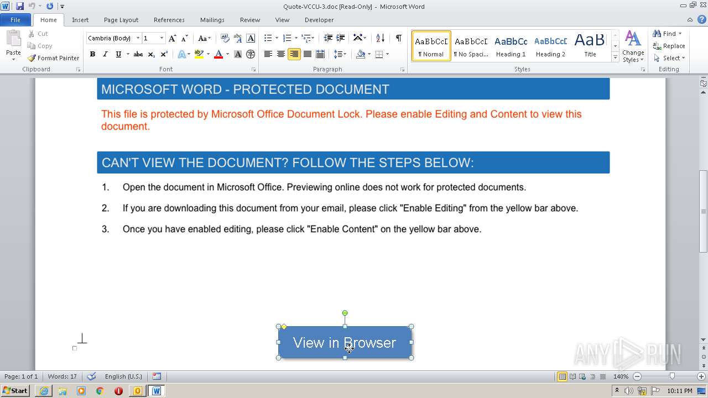The width and height of the screenshot is (708, 398).
Task: Expand the highlight color dropdown arrow
Action: [208, 54]
